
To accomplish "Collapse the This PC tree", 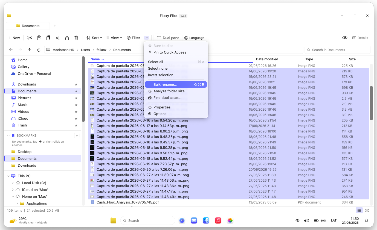I will (8, 176).
